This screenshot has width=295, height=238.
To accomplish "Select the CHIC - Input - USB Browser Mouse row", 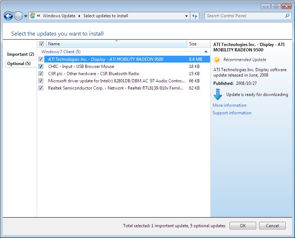I will coord(127,67).
